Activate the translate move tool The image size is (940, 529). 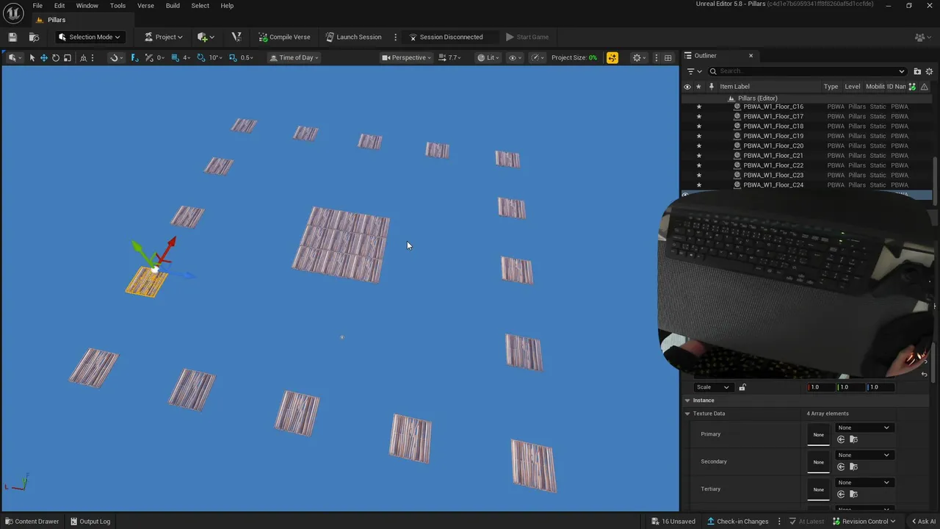tap(44, 57)
